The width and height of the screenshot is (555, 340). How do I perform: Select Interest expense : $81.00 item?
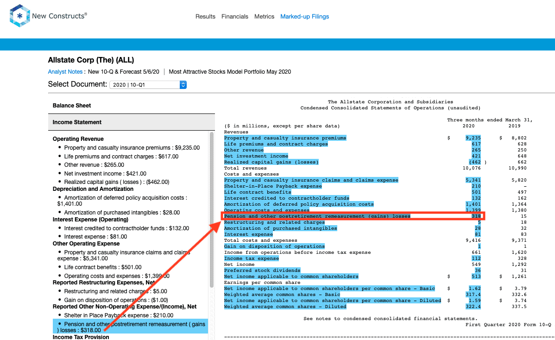point(95,237)
